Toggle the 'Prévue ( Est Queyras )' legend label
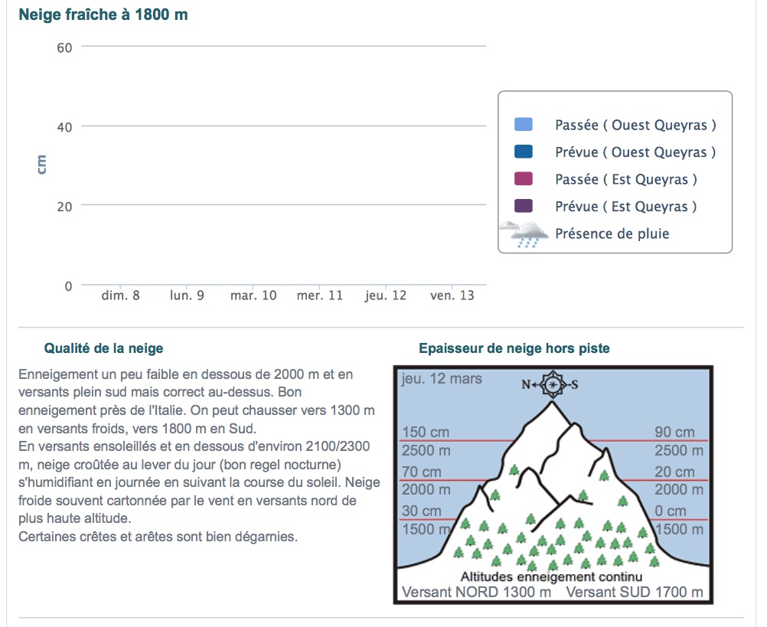Viewport: 767px width, 627px height. [626, 207]
